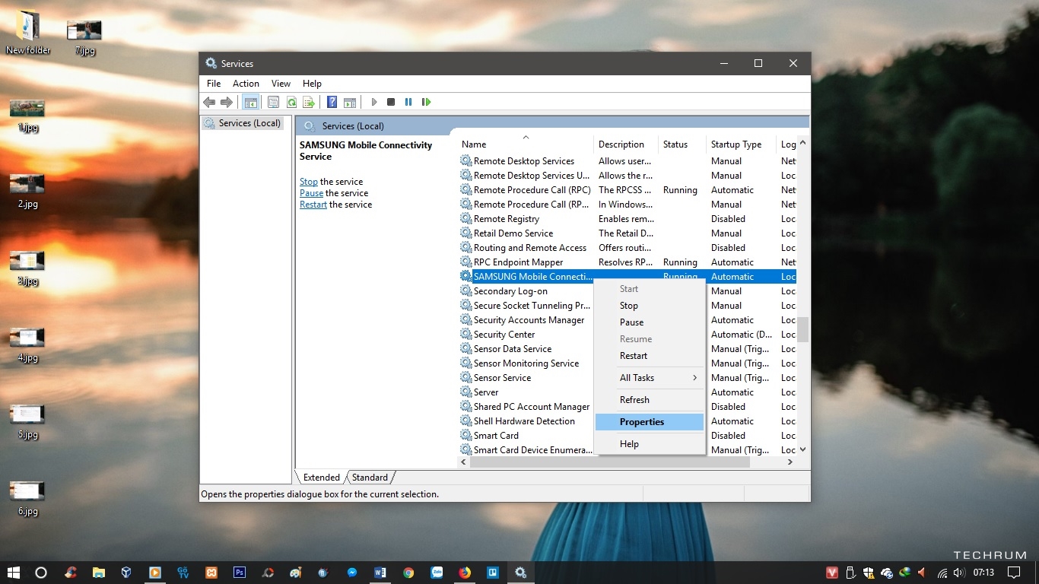
Task: Click the Restart the service link
Action: pos(313,205)
